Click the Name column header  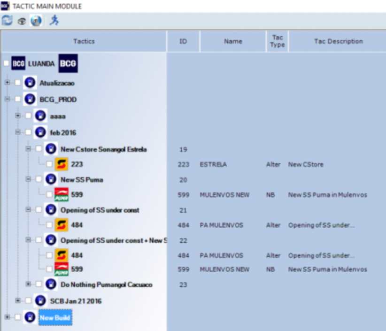[233, 41]
